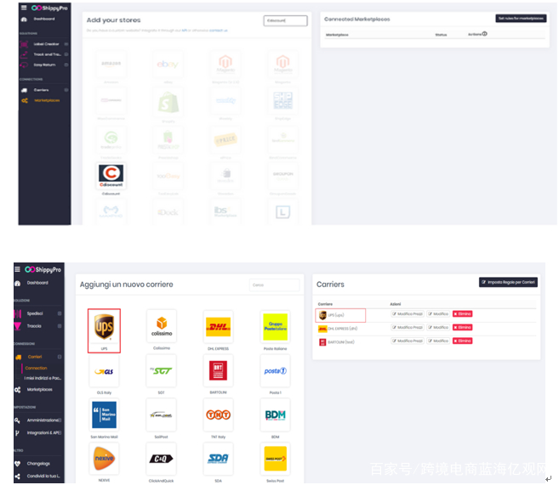Select the SailPost carrier tile

[161, 415]
